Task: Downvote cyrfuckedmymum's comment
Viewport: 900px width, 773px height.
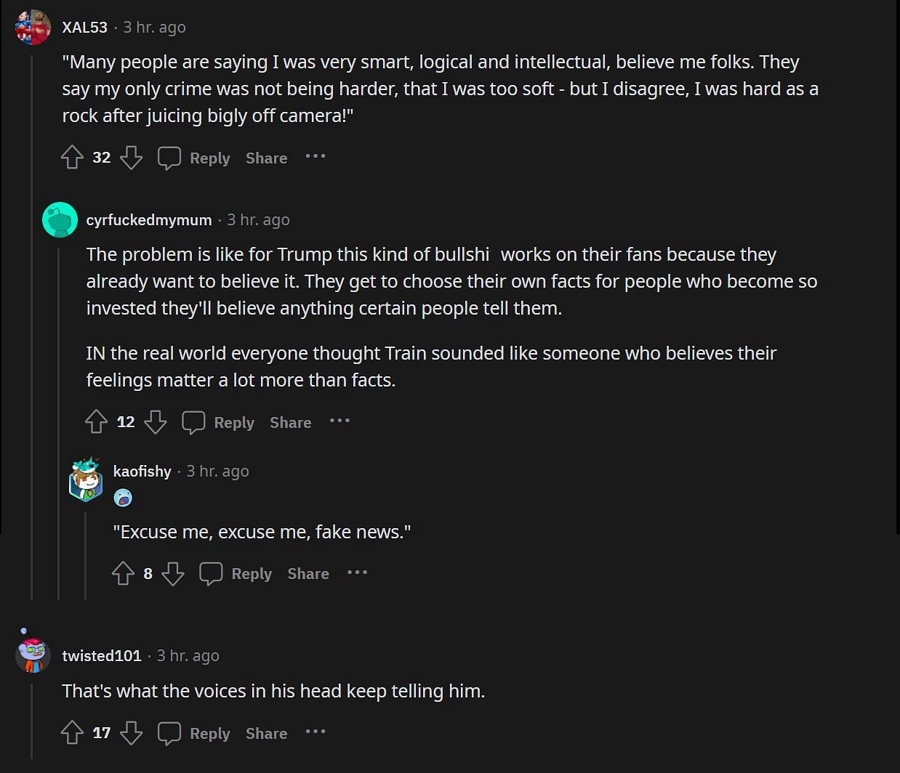Action: (155, 422)
